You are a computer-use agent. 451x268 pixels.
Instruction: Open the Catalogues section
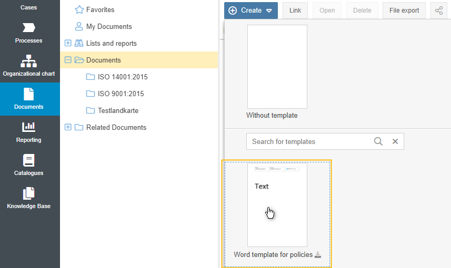point(29,165)
